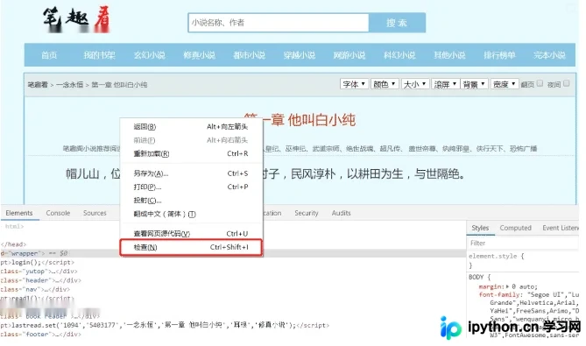Go to 科幻小说 category
586x346 pixels.
click(x=399, y=55)
